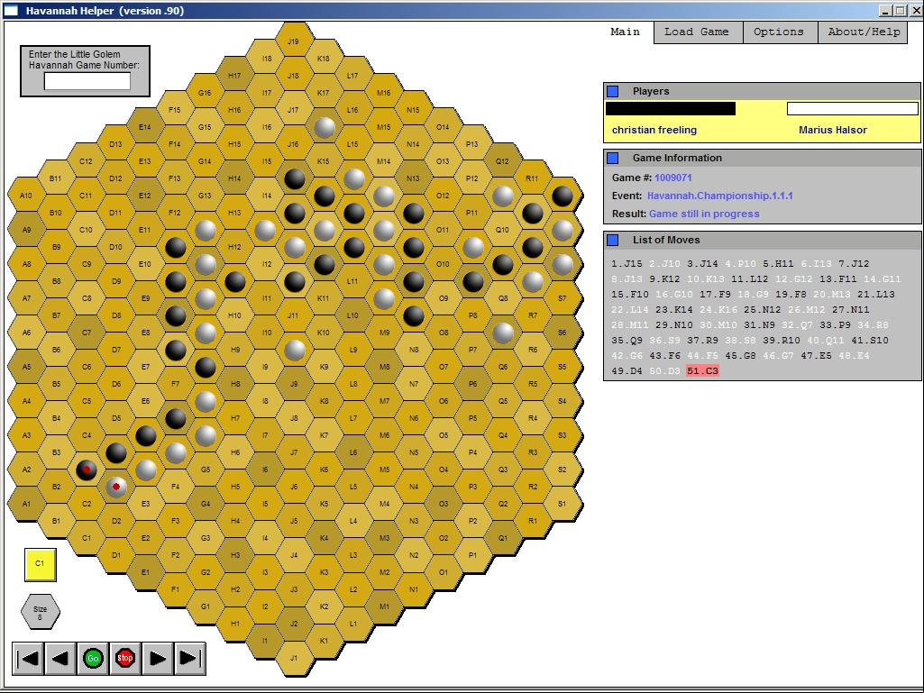Screen dimensions: 924x693
Task: Click the A1 hex cell on the board
Action: tap(26, 504)
